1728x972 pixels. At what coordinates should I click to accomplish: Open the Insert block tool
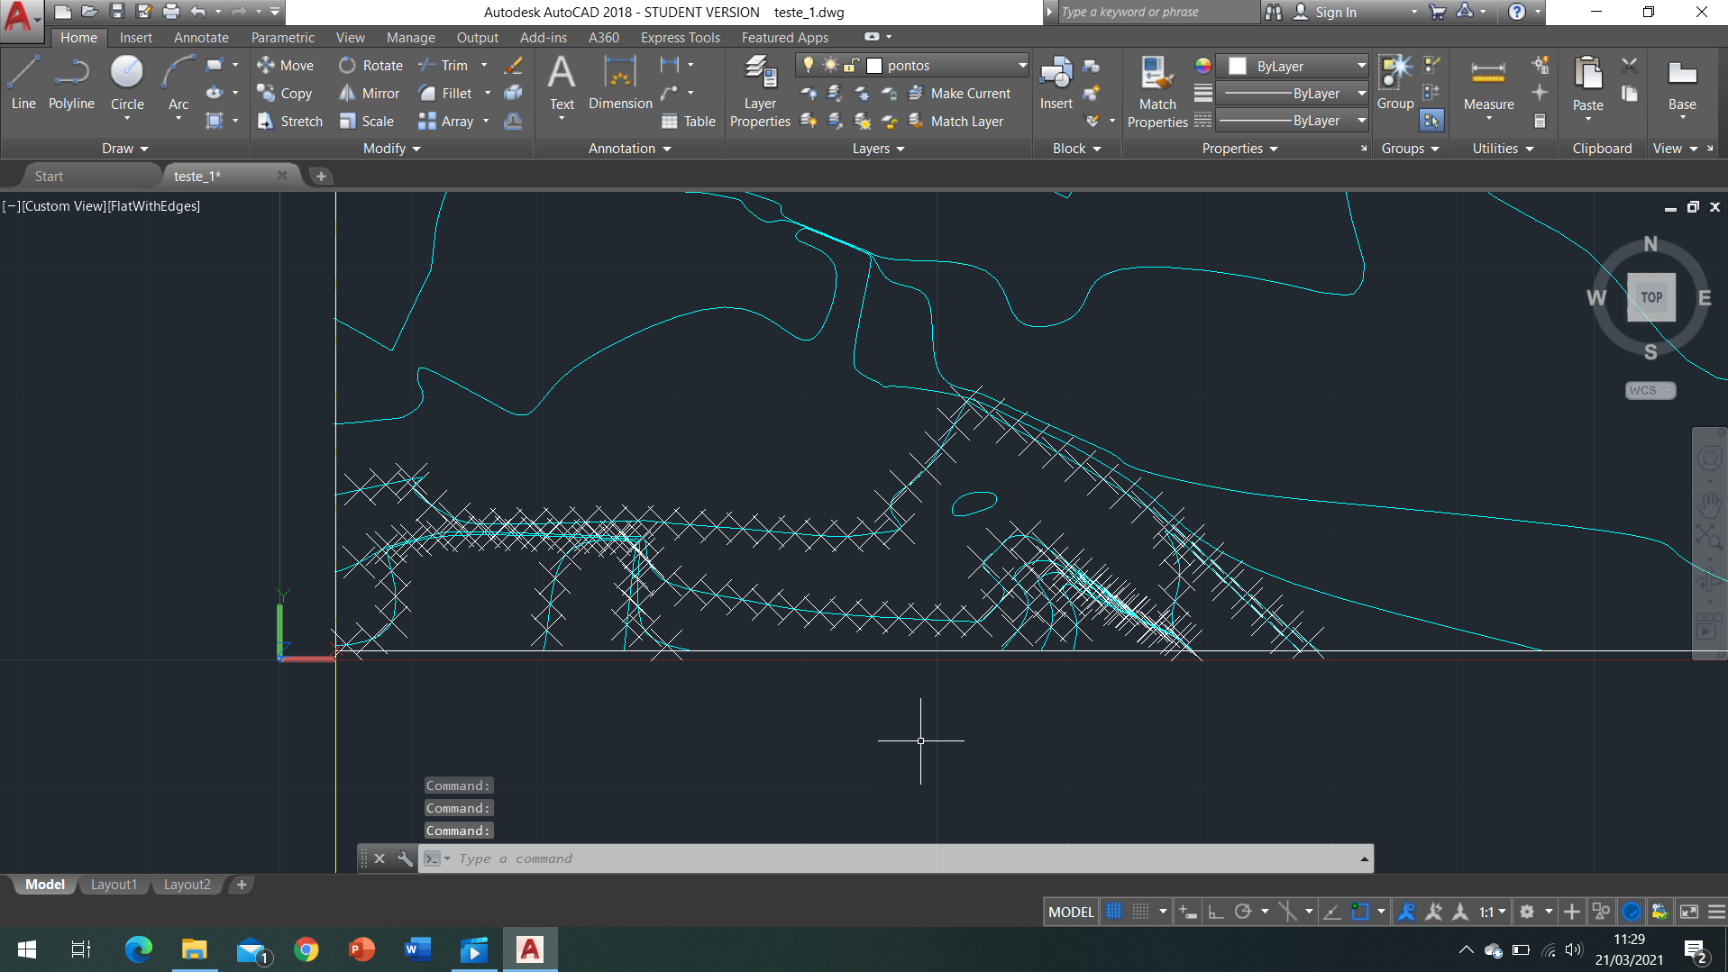click(x=1056, y=83)
